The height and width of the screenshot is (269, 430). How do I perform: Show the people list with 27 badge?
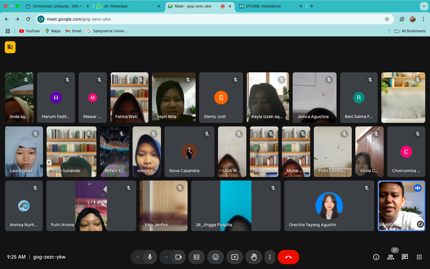(391, 257)
